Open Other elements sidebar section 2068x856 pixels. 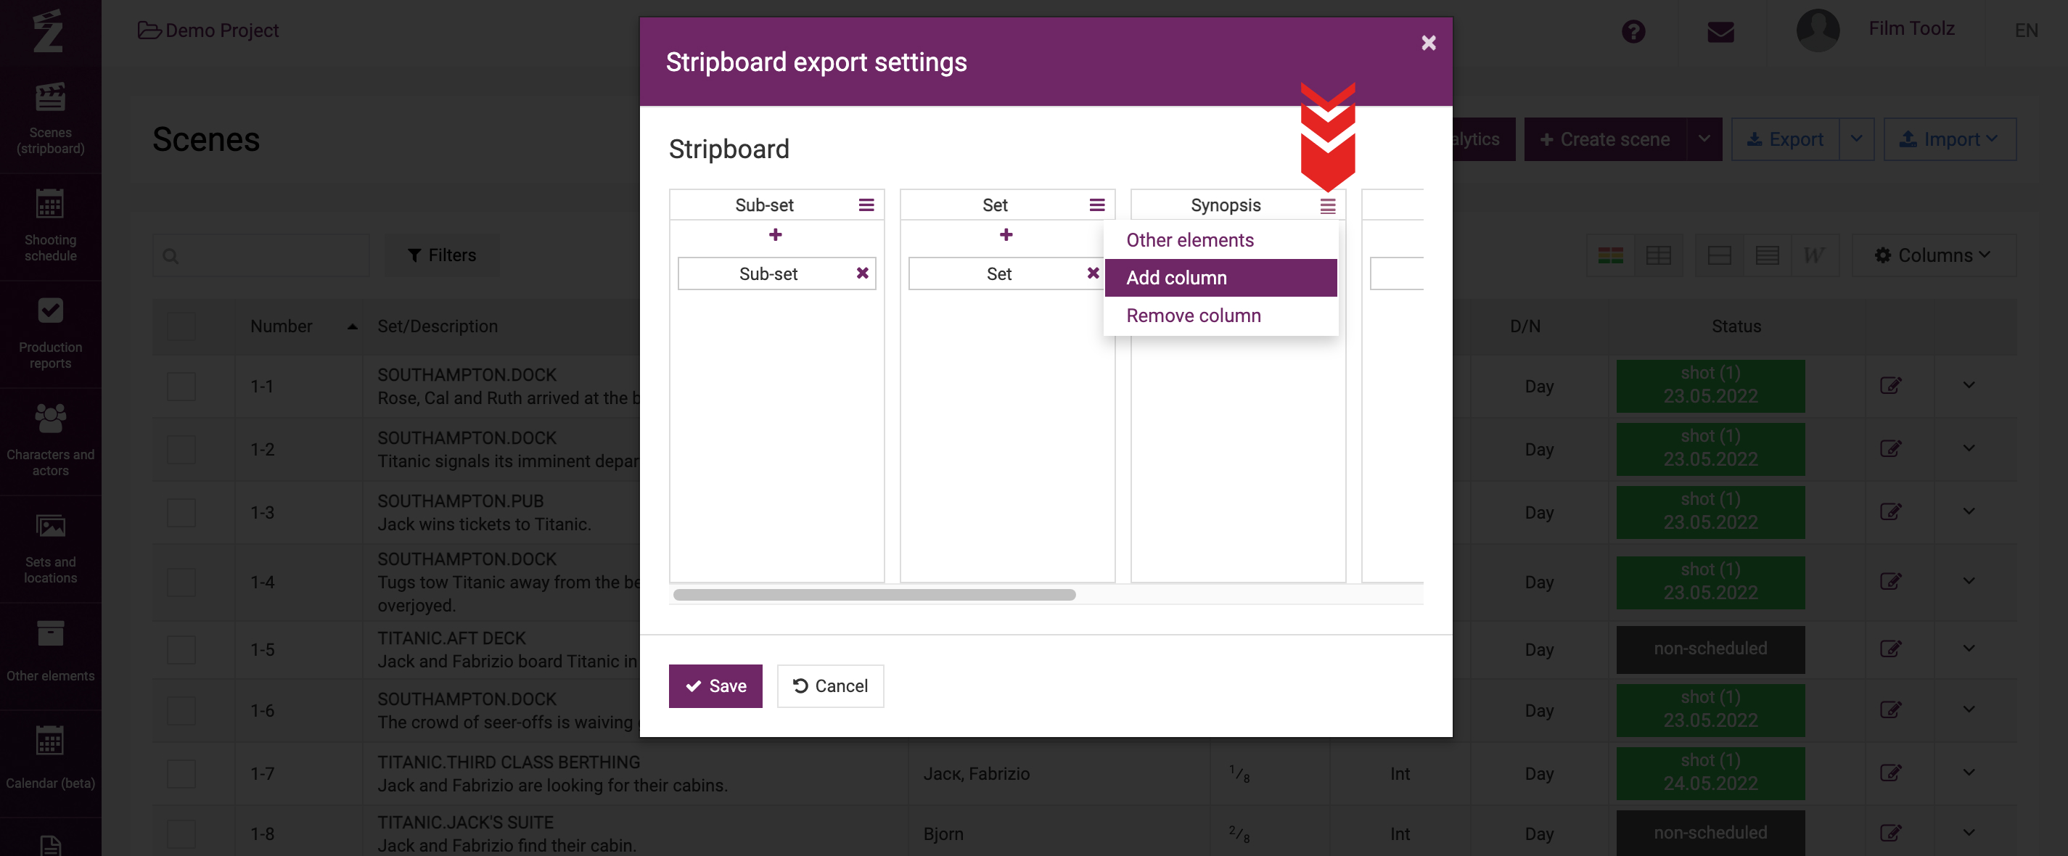click(x=51, y=656)
